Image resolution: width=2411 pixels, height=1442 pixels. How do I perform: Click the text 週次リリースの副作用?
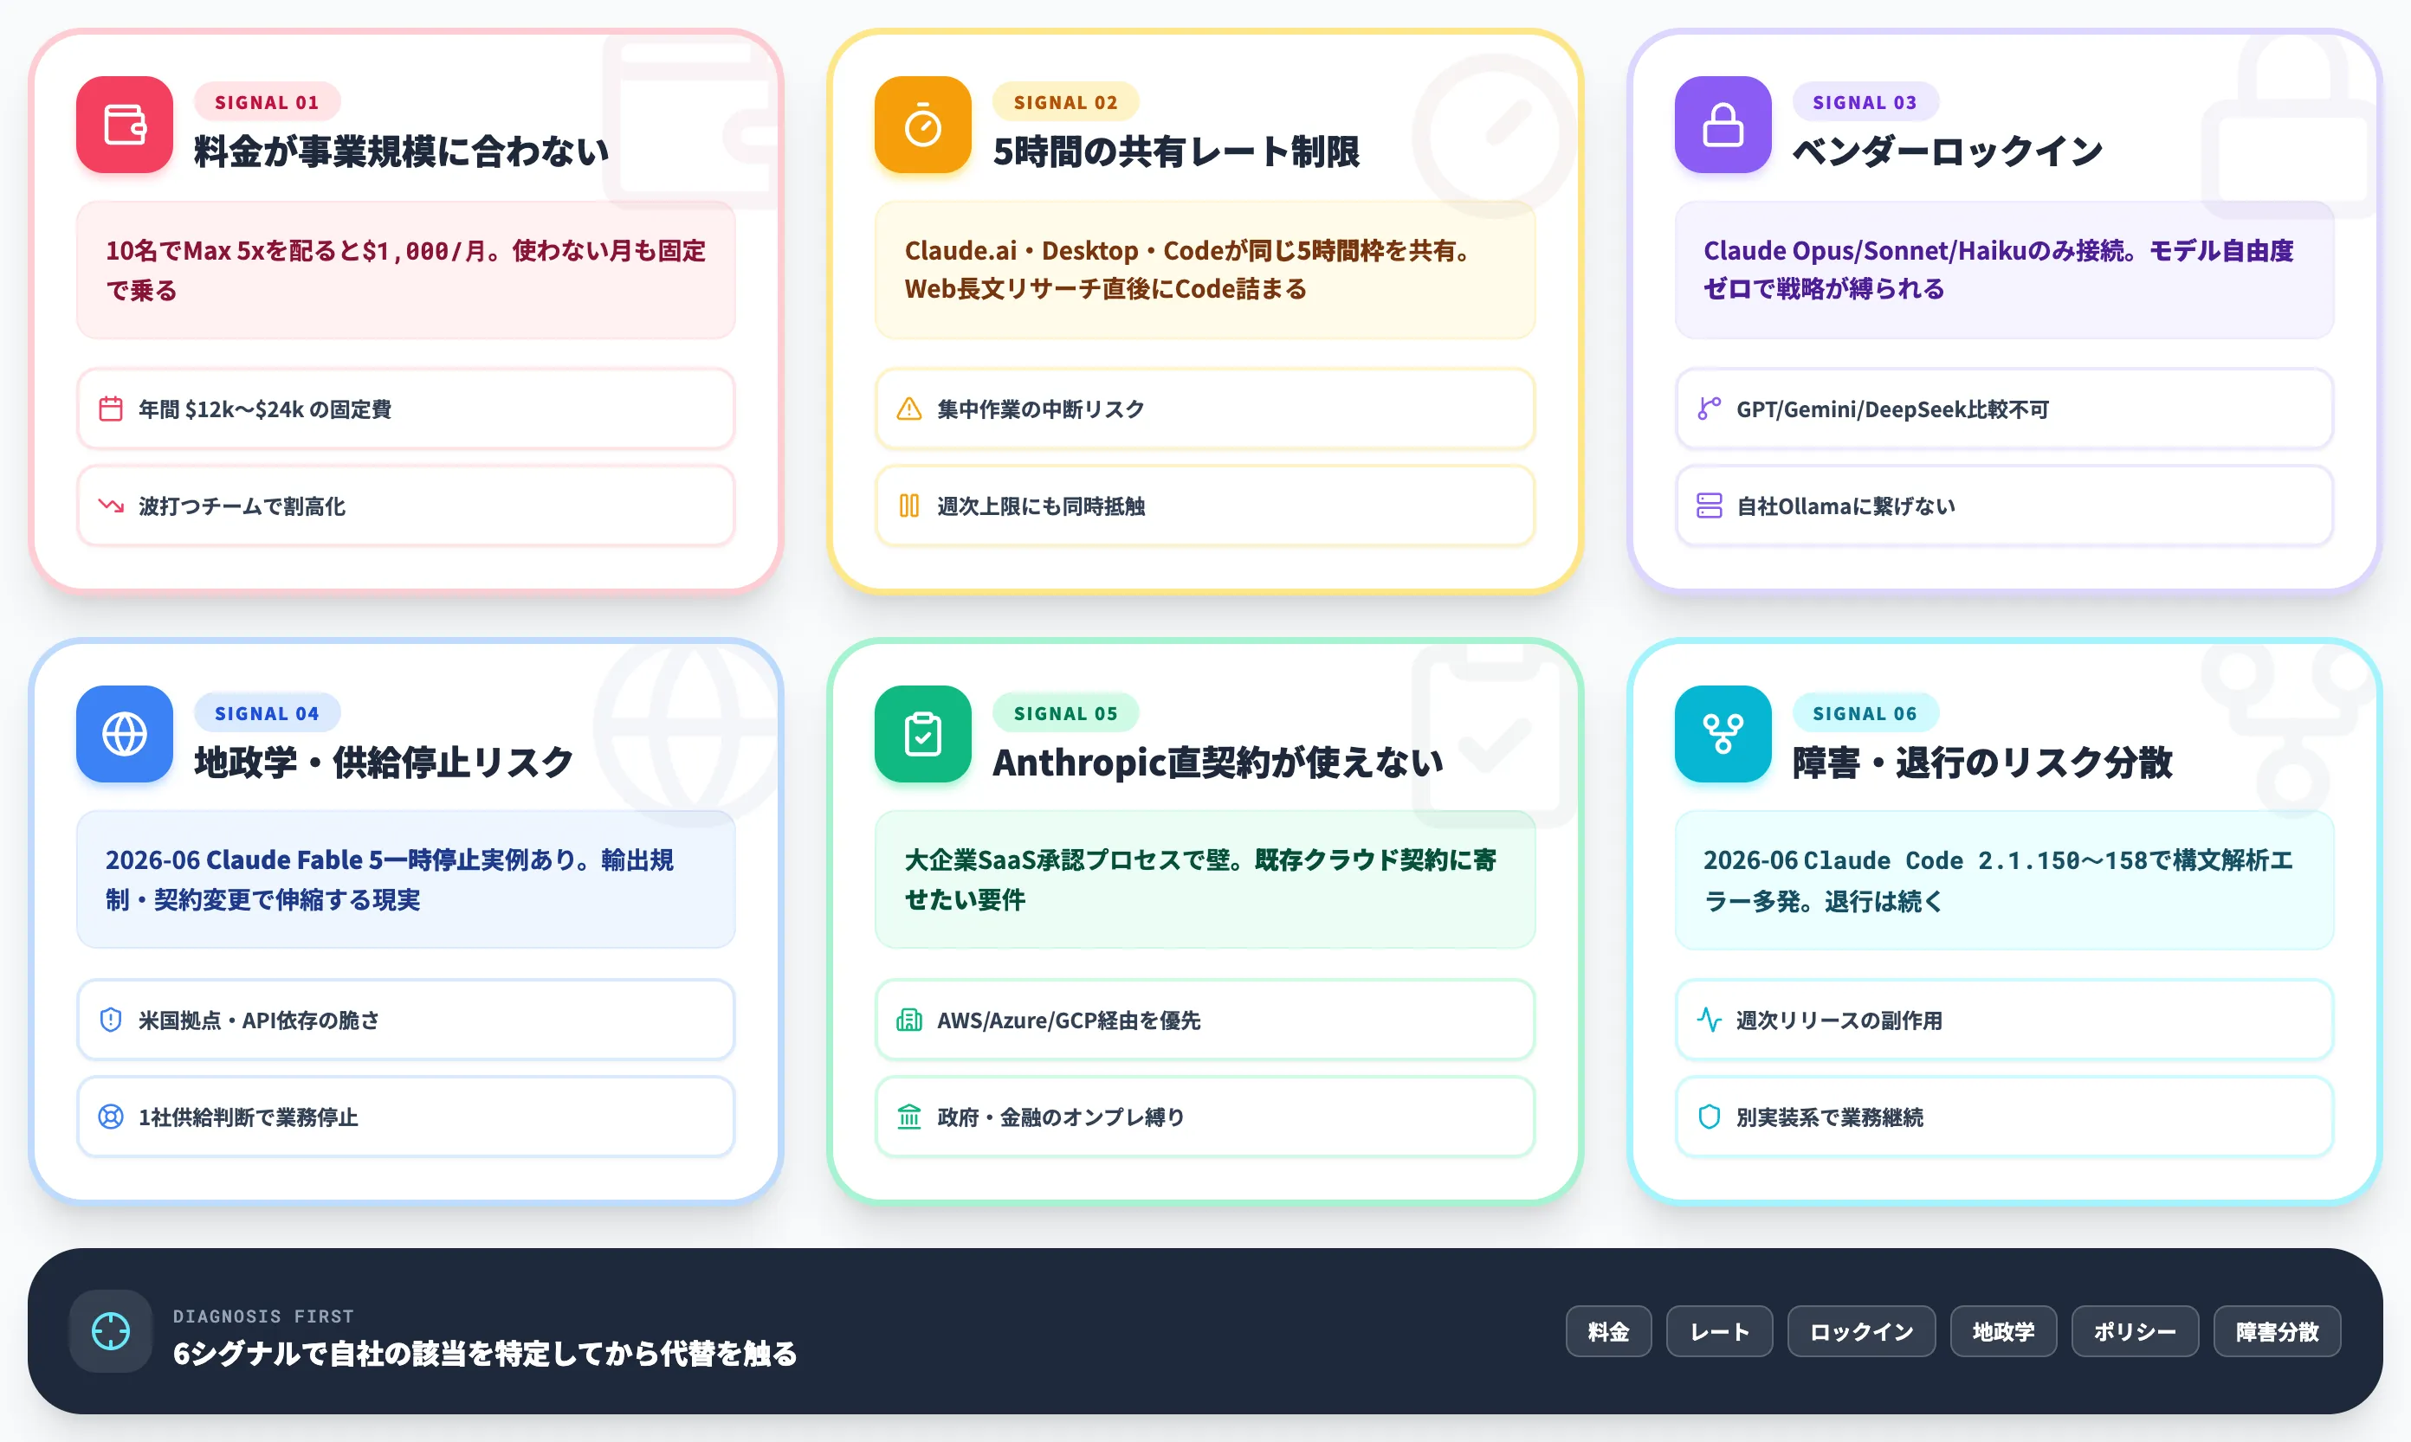pyautogui.click(x=1839, y=1020)
